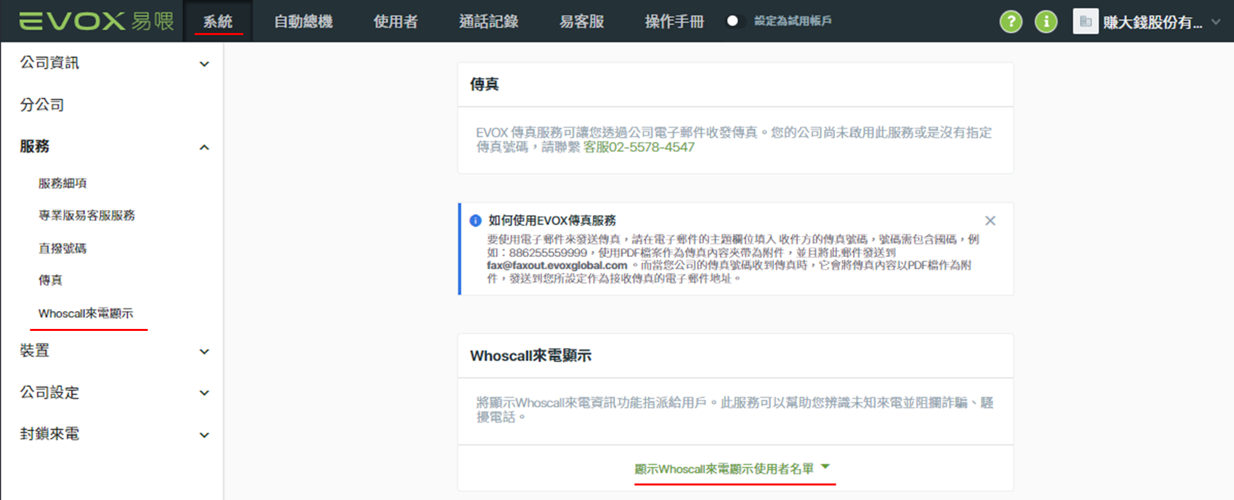1234x500 pixels.
Task: Toggle the 設定為試用帳戶 switch
Action: (735, 21)
